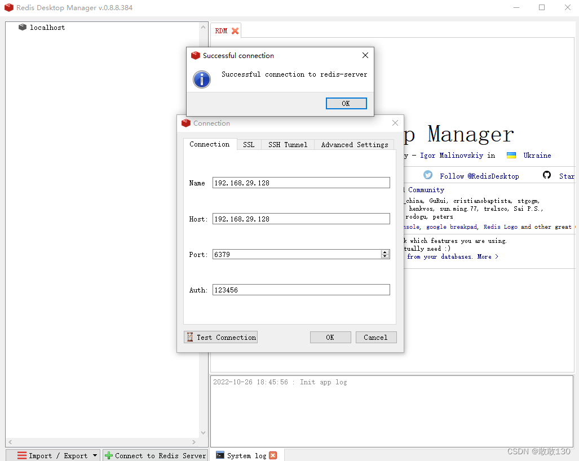The height and width of the screenshot is (461, 579).
Task: Click the Import / Export button
Action: pos(53,455)
